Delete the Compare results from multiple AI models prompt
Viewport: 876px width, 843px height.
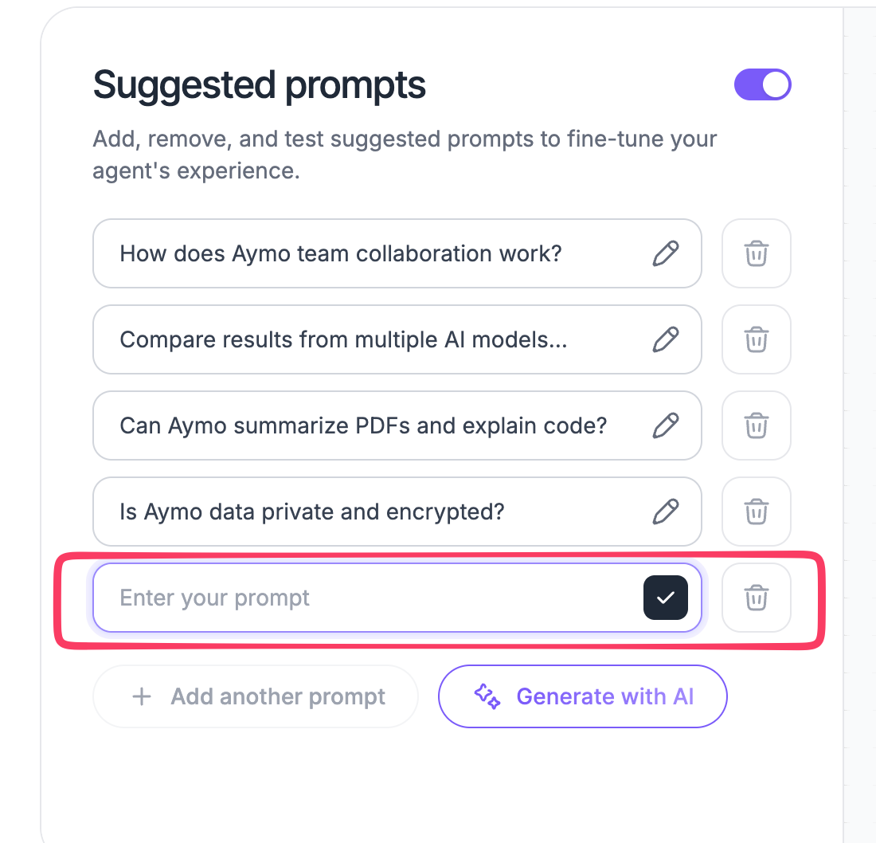click(x=757, y=340)
